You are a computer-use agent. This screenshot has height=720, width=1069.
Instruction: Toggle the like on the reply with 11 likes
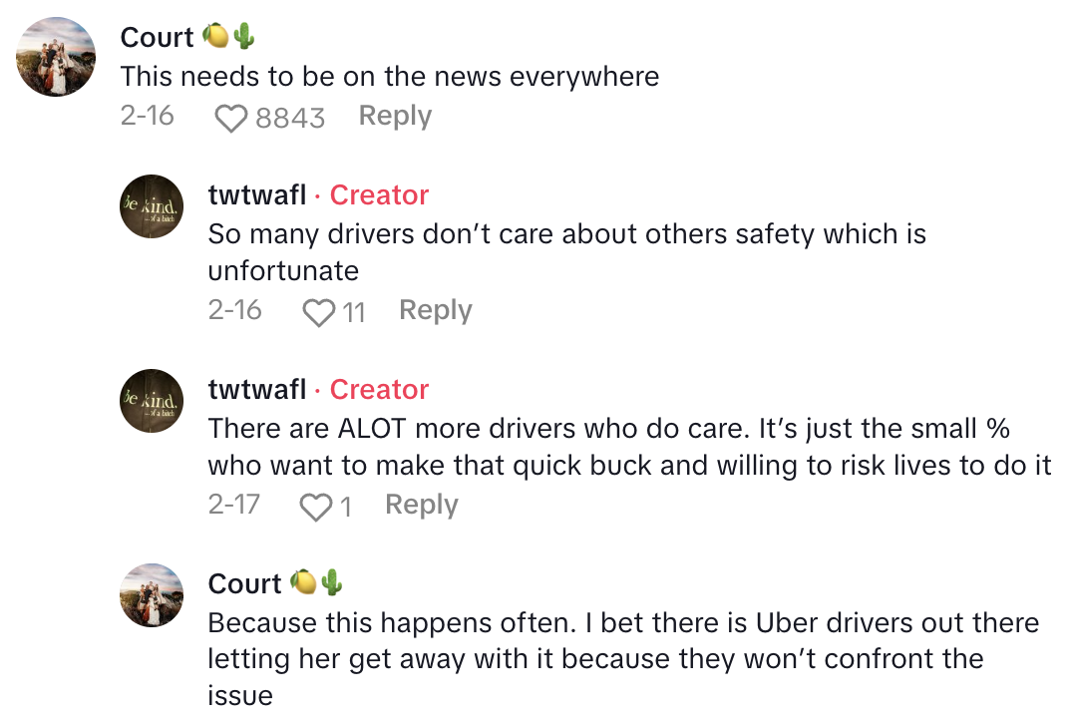pyautogui.click(x=320, y=311)
